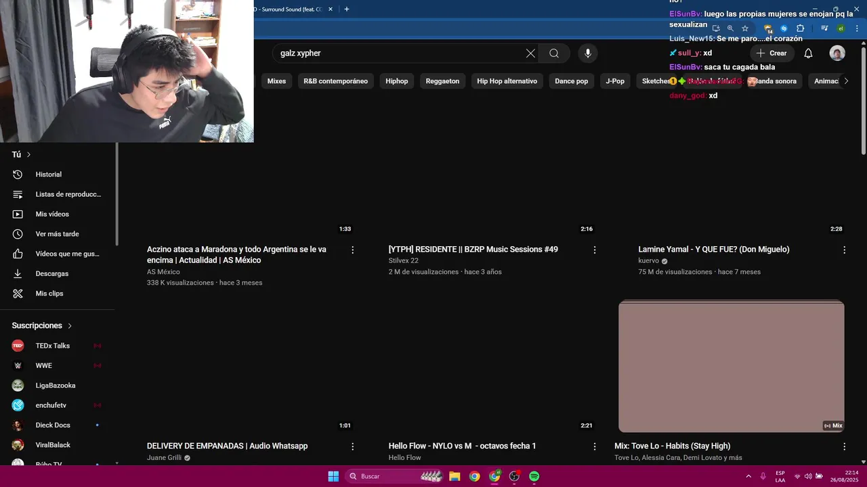
Task: Click the taskbar Buscar search box
Action: click(x=394, y=477)
